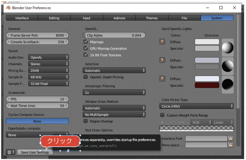The height and width of the screenshot is (160, 246).
Task: Adjust first light direction sphere
Action: coord(228,48)
